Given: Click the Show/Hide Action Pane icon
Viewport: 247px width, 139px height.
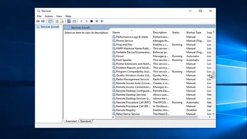Looking at the screenshot, I should [74, 21].
